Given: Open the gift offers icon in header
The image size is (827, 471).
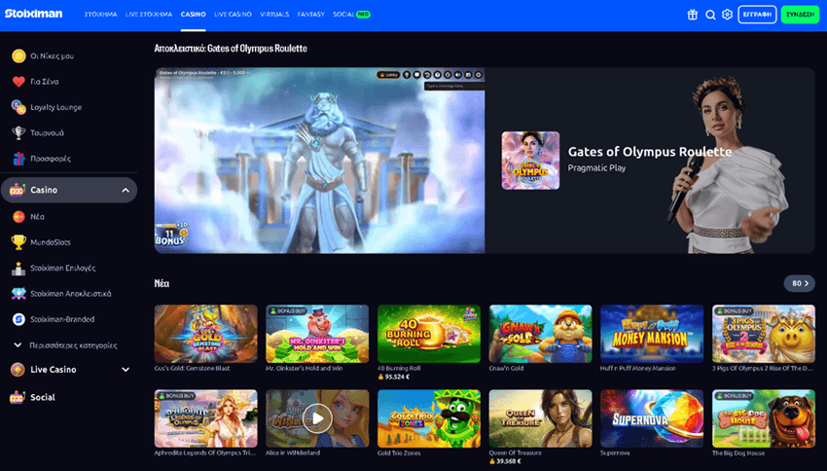Looking at the screenshot, I should click(693, 15).
